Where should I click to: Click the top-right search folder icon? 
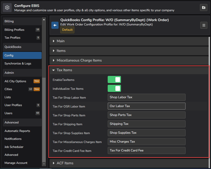tap(204, 7)
